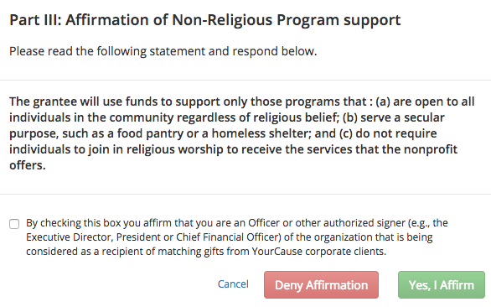Check the authorized signer affirmation checkbox
The width and height of the screenshot is (491, 307).
(14, 224)
